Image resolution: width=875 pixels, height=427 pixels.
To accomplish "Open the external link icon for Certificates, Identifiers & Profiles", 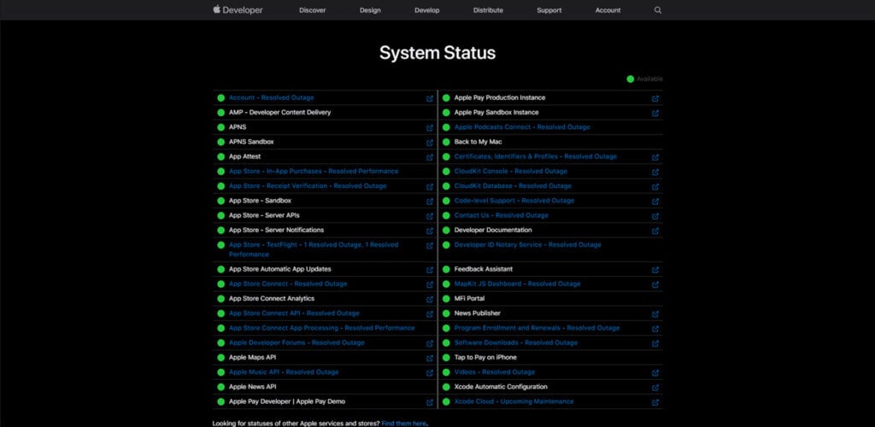I will 655,158.
